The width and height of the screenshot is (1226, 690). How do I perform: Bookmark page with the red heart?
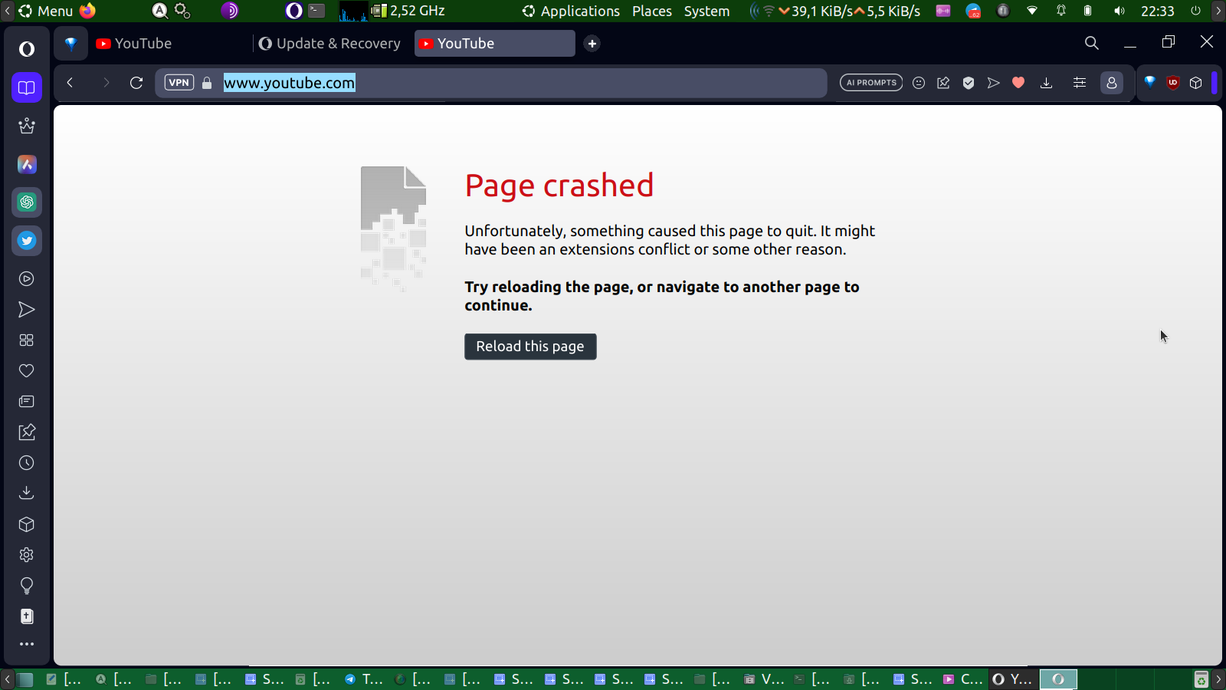pyautogui.click(x=1018, y=83)
